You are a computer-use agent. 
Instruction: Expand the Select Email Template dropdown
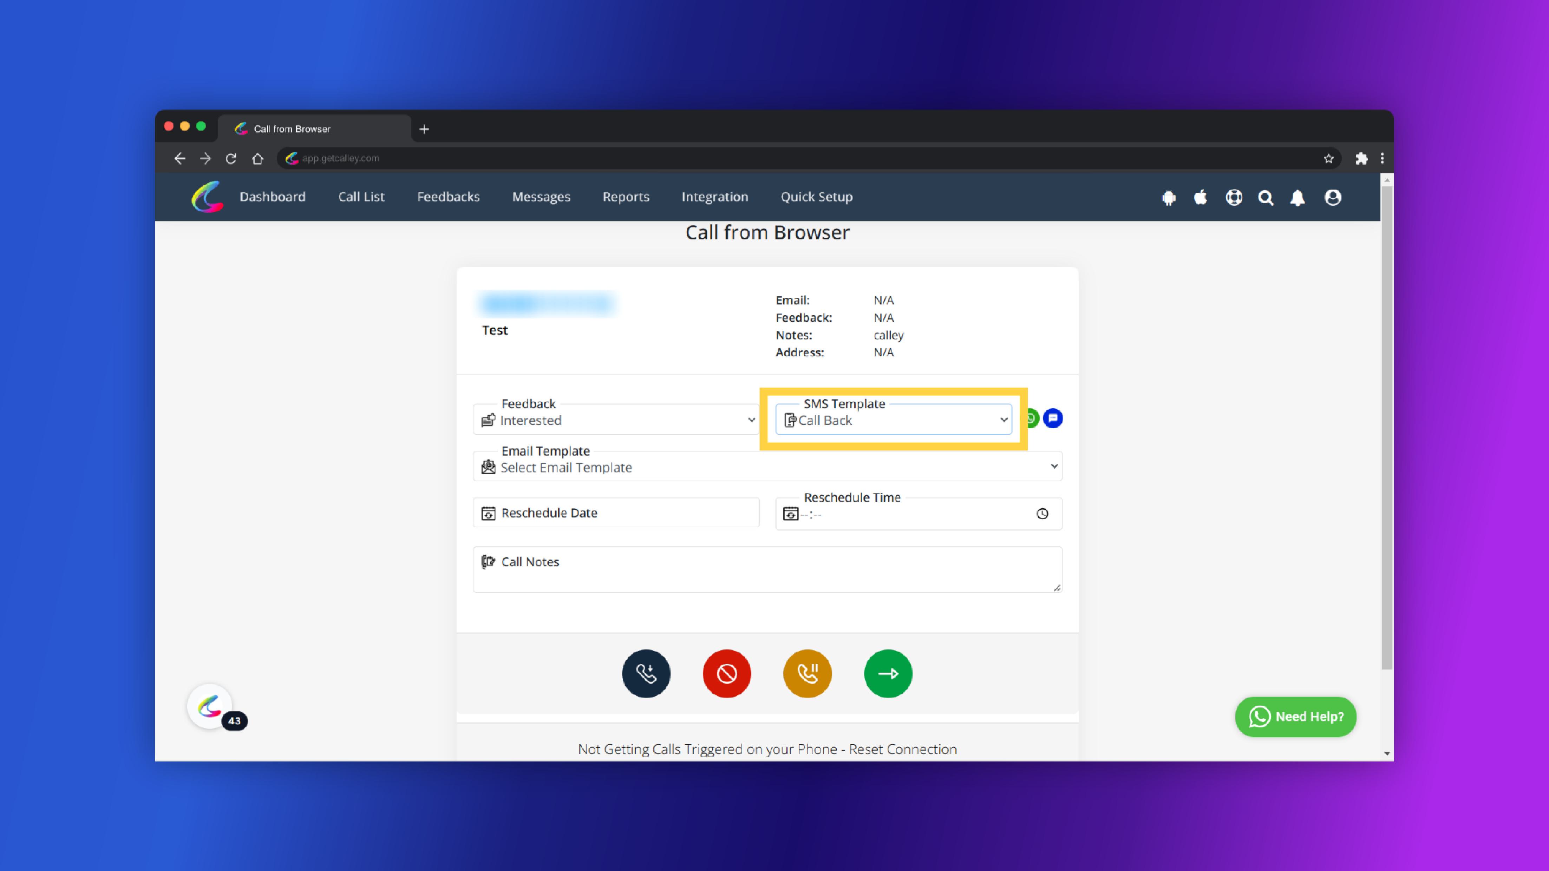[767, 467]
